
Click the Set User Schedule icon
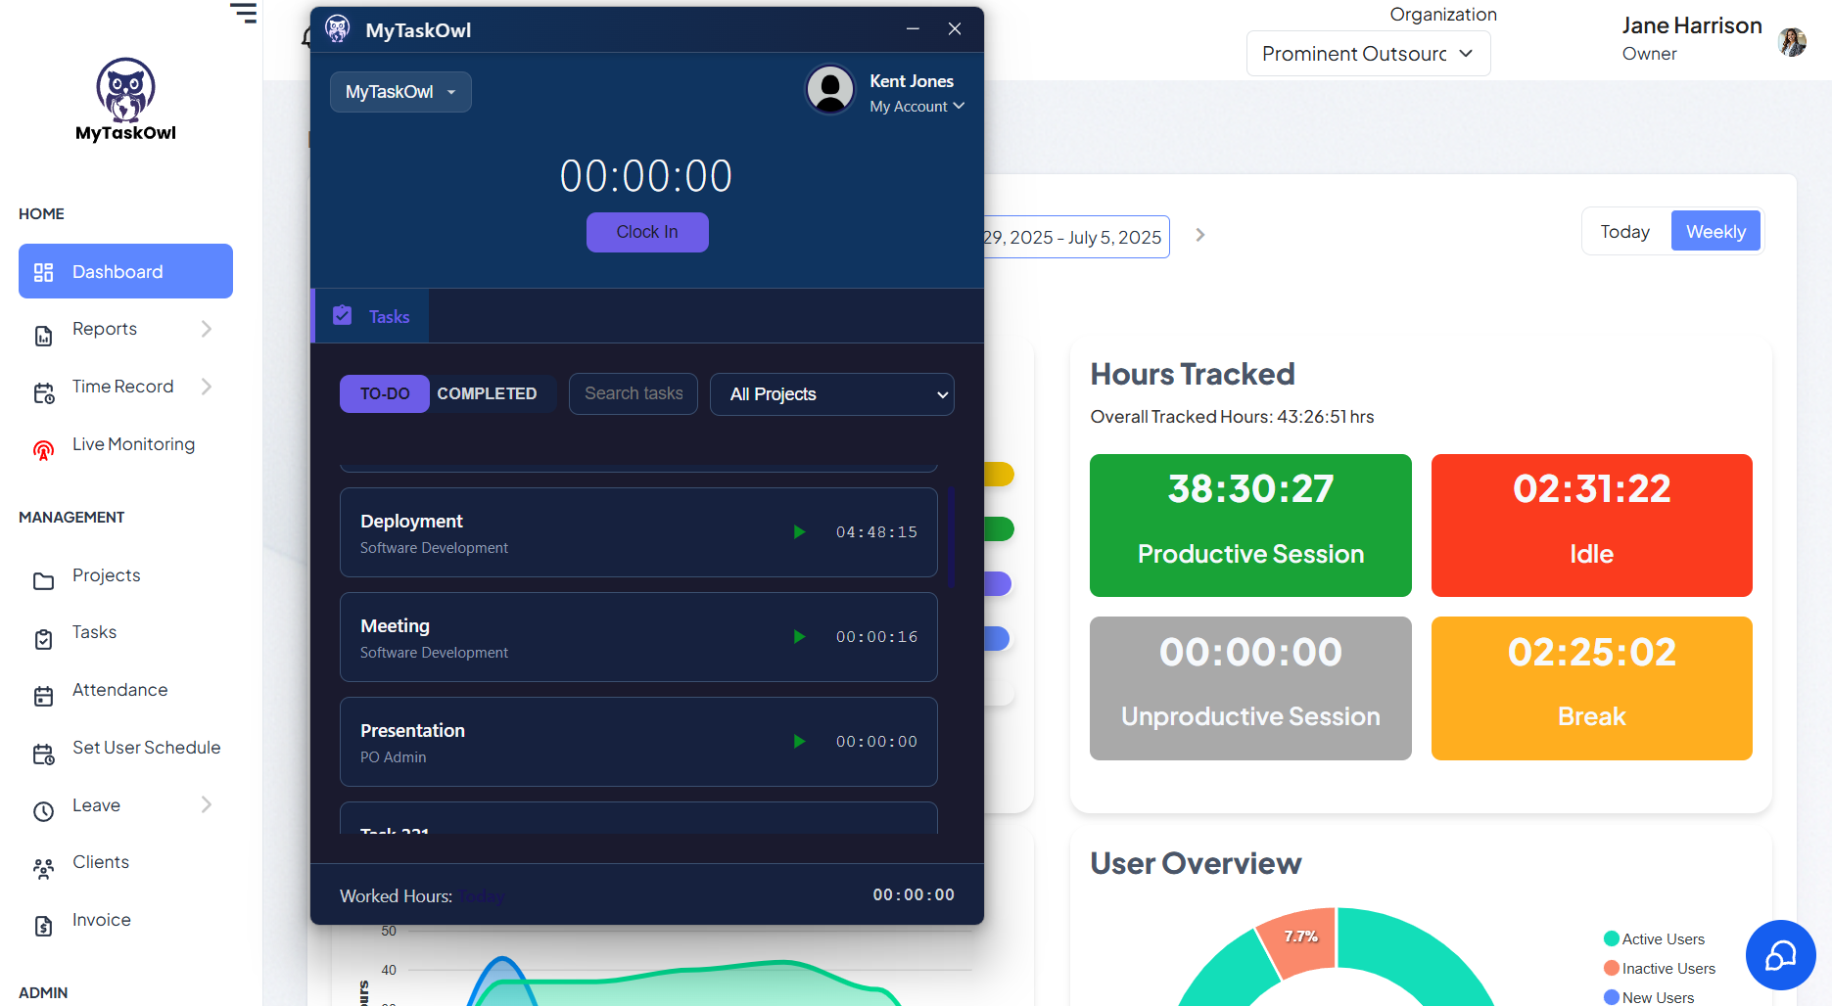click(43, 754)
